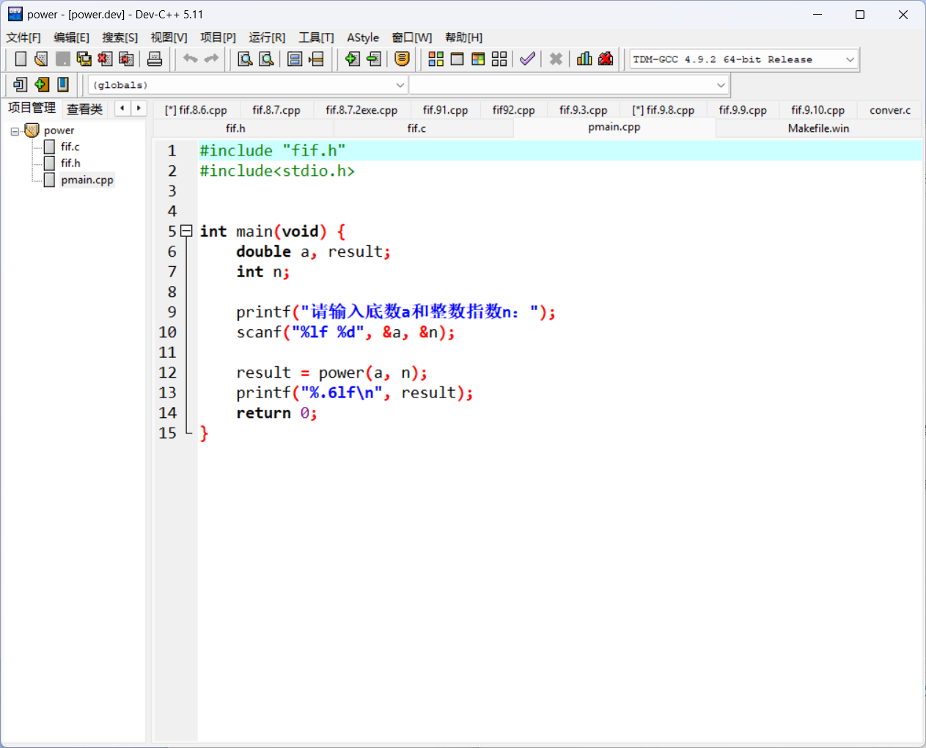Switch to the 项目管理 sidebar tab

point(32,108)
